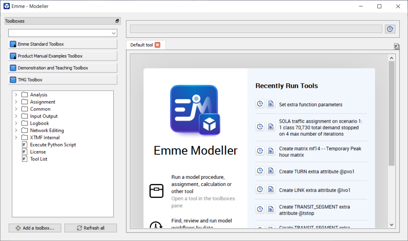Click the Emme app icon in title bar
Viewport: 408px width, 241px height.
coord(7,6)
